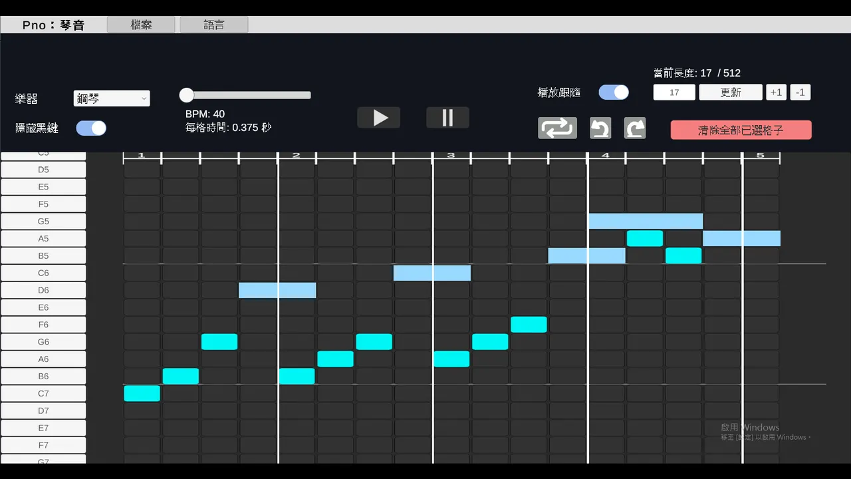Toggle the 播放跟隨 switch
Viewport: 851px width, 479px height.
point(614,92)
